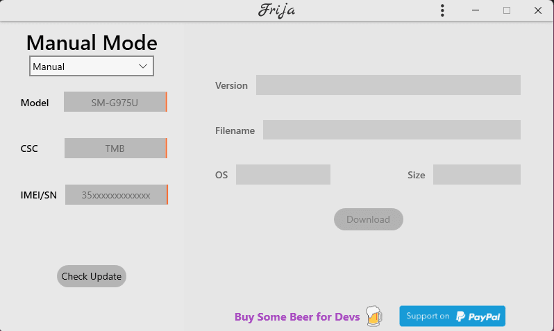554x331 pixels.
Task: Click the Download button
Action: pyautogui.click(x=368, y=219)
